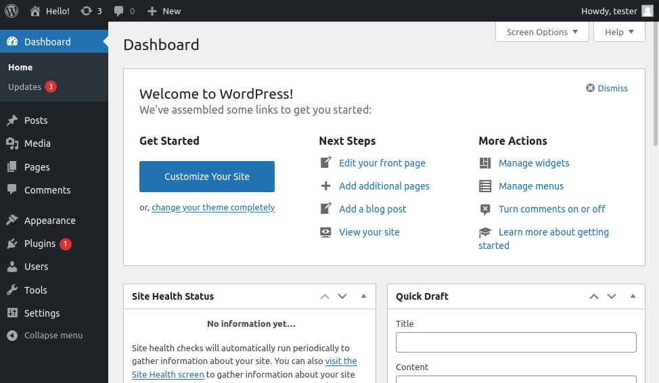Open Appearance via the paintbrush icon
This screenshot has height=383, width=659.
click(x=12, y=221)
